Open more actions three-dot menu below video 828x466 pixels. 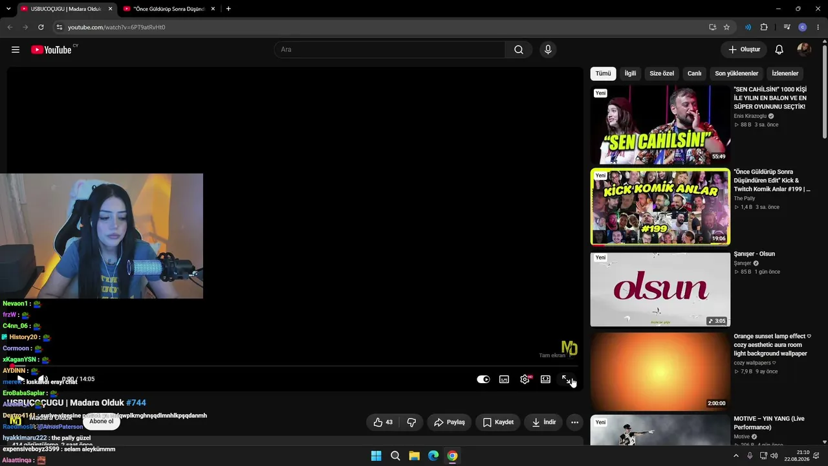pos(574,422)
